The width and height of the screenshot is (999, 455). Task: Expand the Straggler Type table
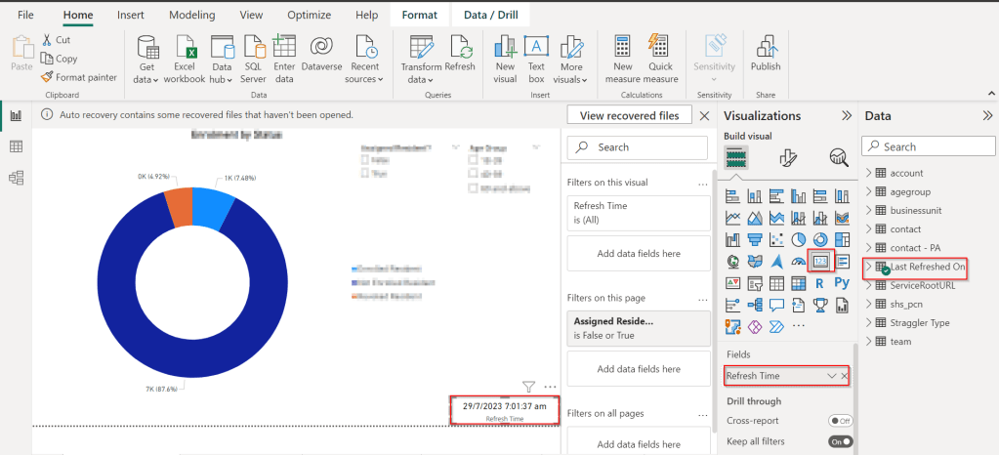tap(869, 322)
